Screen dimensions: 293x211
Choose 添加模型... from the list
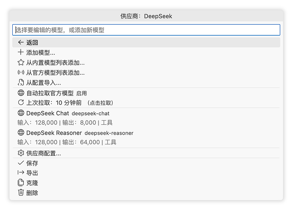click(x=146, y=53)
